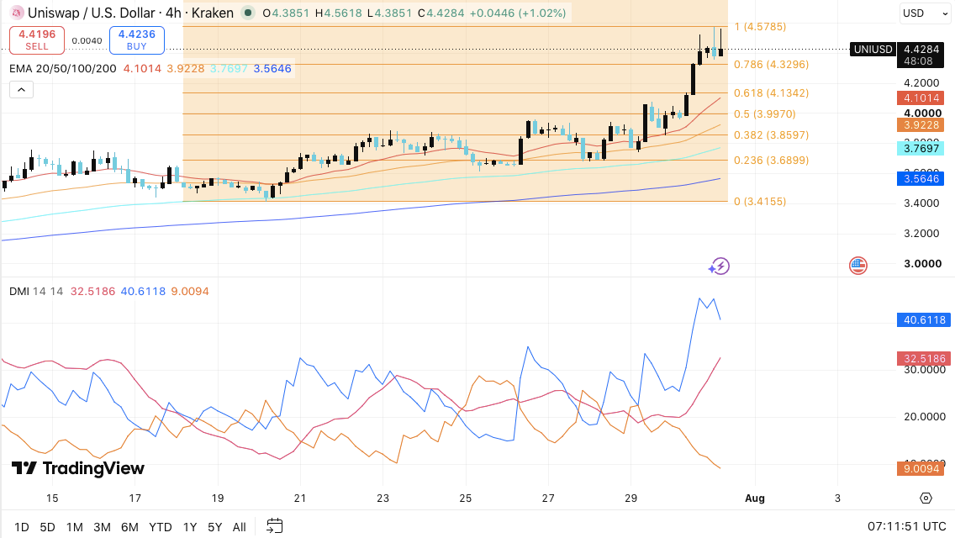The height and width of the screenshot is (538, 955).
Task: Change the 4h interval label
Action: (173, 13)
